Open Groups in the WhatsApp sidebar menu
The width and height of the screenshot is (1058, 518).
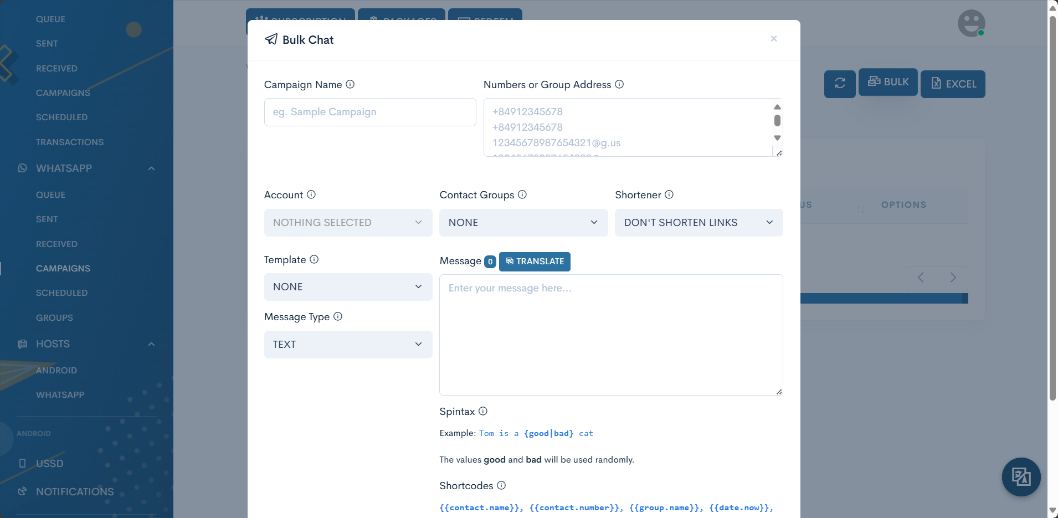click(54, 317)
